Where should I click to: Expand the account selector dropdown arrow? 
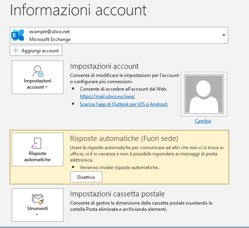224,35
